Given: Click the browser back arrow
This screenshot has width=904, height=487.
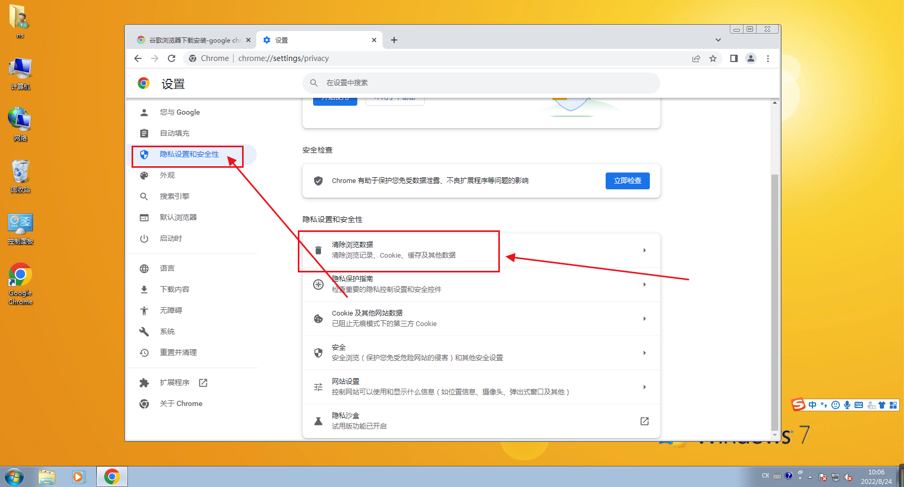Looking at the screenshot, I should point(138,58).
